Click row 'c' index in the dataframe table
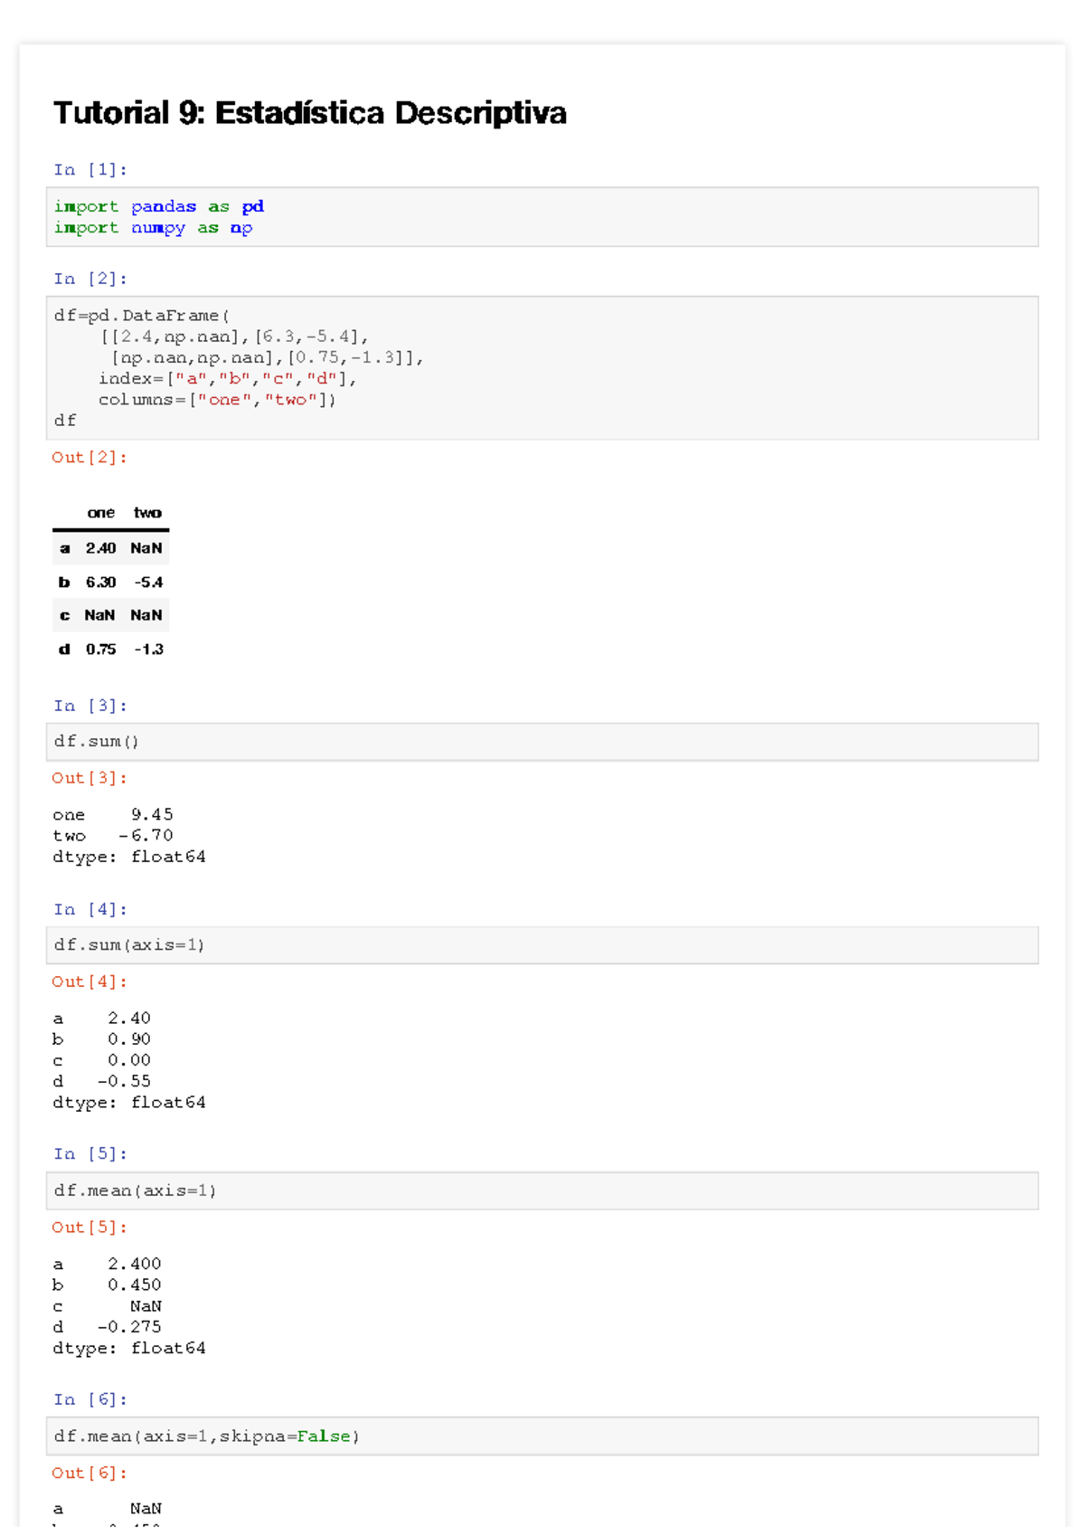 tap(64, 616)
